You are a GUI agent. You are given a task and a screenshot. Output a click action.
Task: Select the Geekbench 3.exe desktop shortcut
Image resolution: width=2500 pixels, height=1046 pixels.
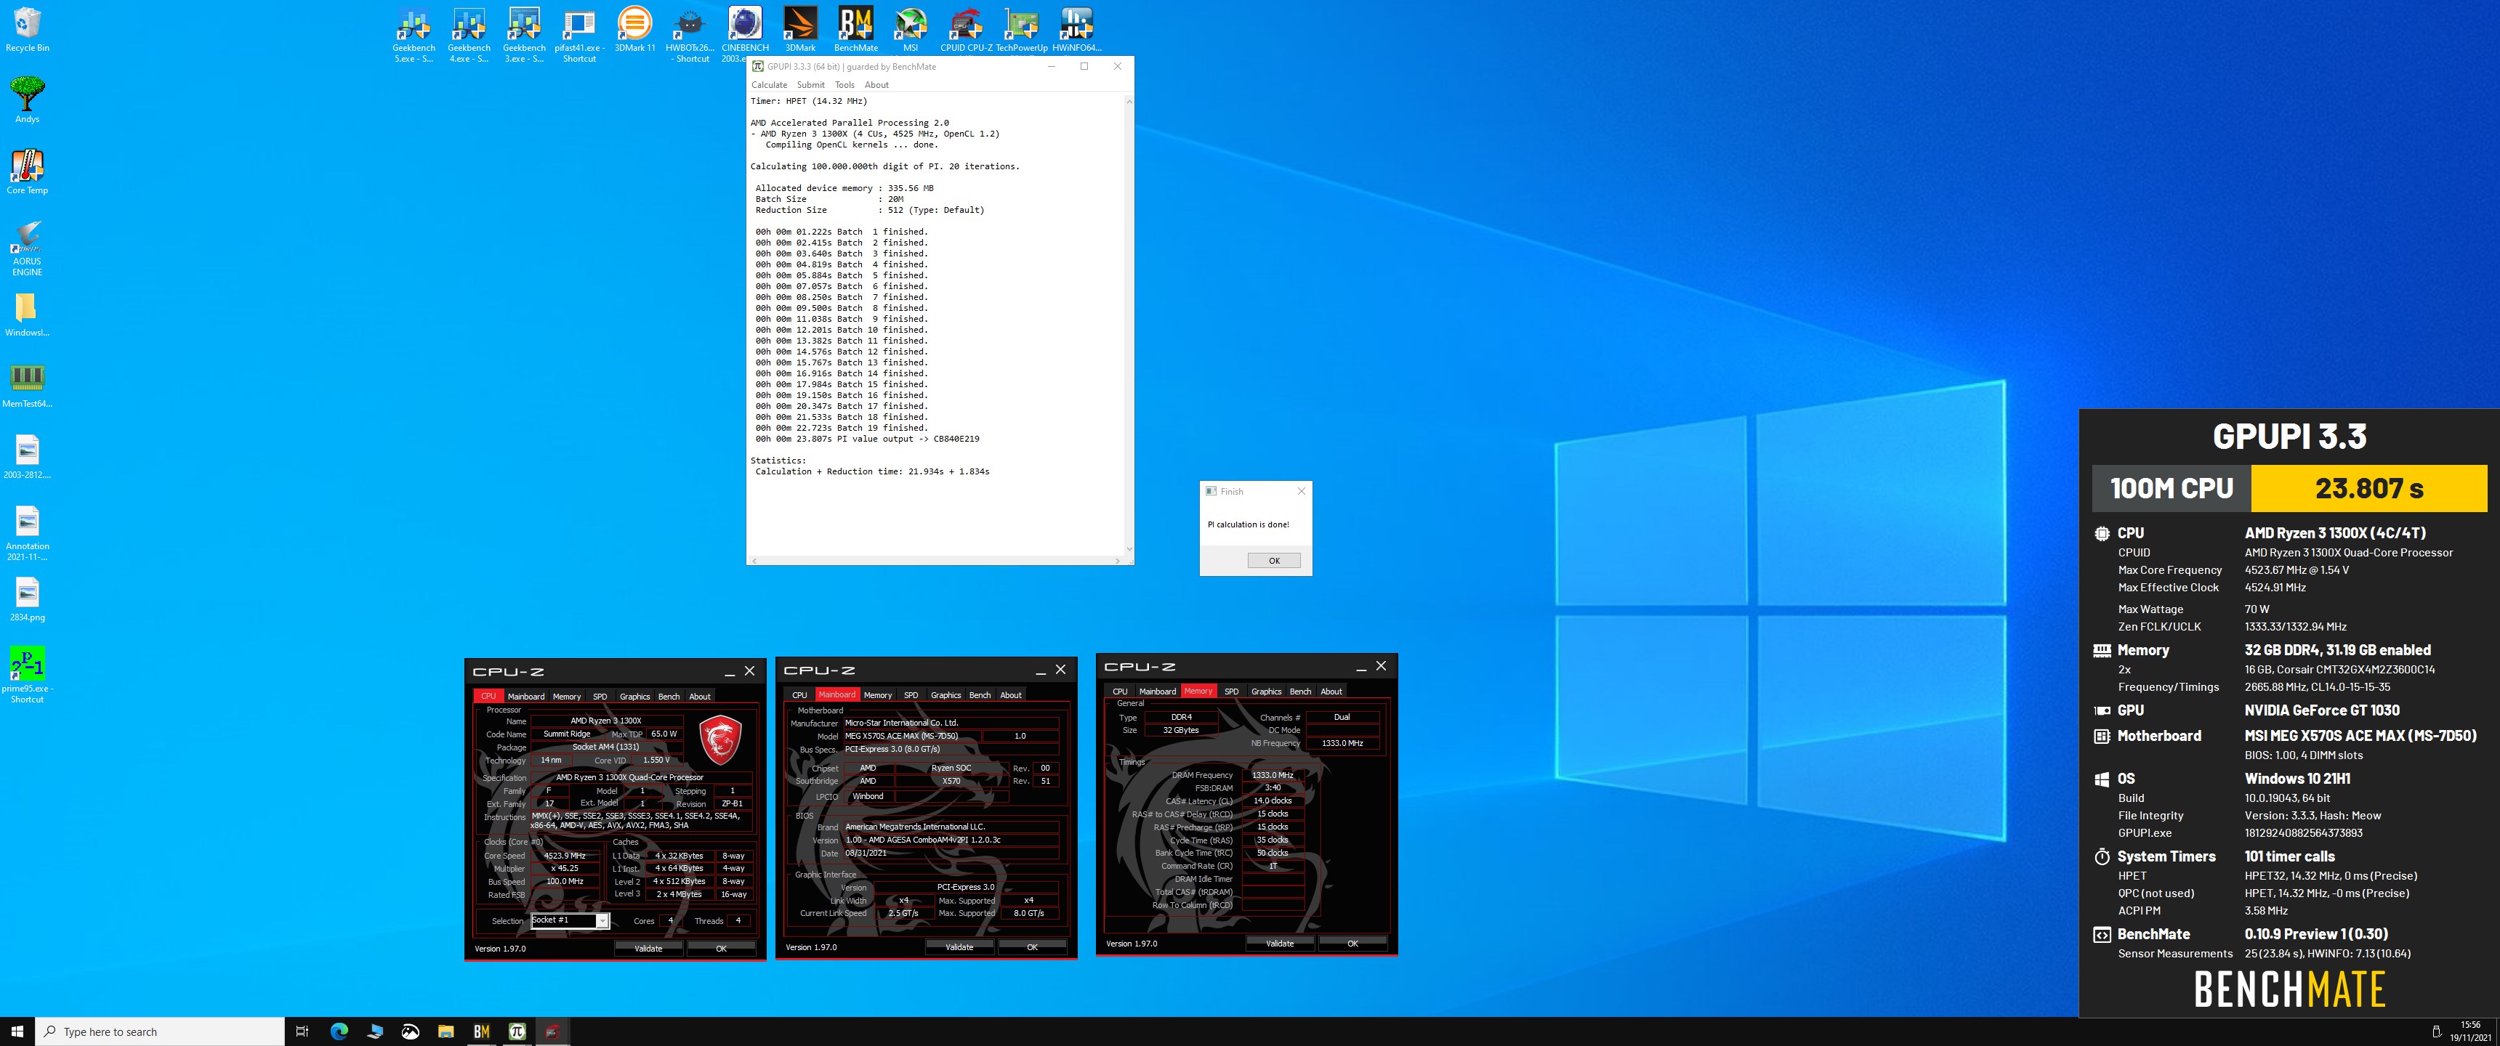[x=524, y=34]
